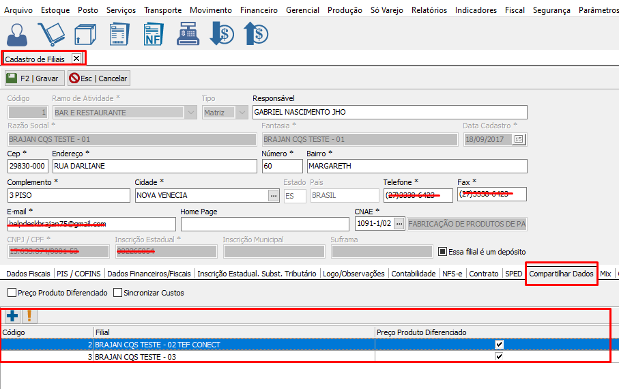This screenshot has width=619, height=389.
Task: Toggle 'Essa filial é um depósito' checkbox
Action: point(442,251)
